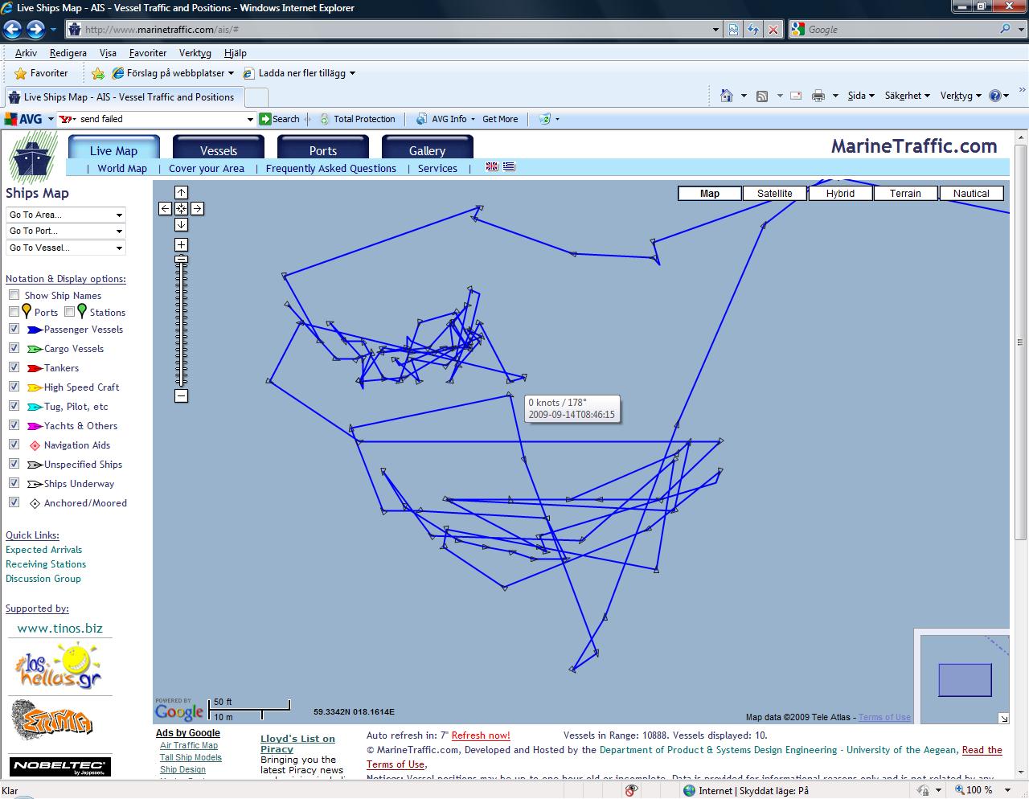Click the AVG green Search button
This screenshot has height=799, width=1029.
pos(279,119)
